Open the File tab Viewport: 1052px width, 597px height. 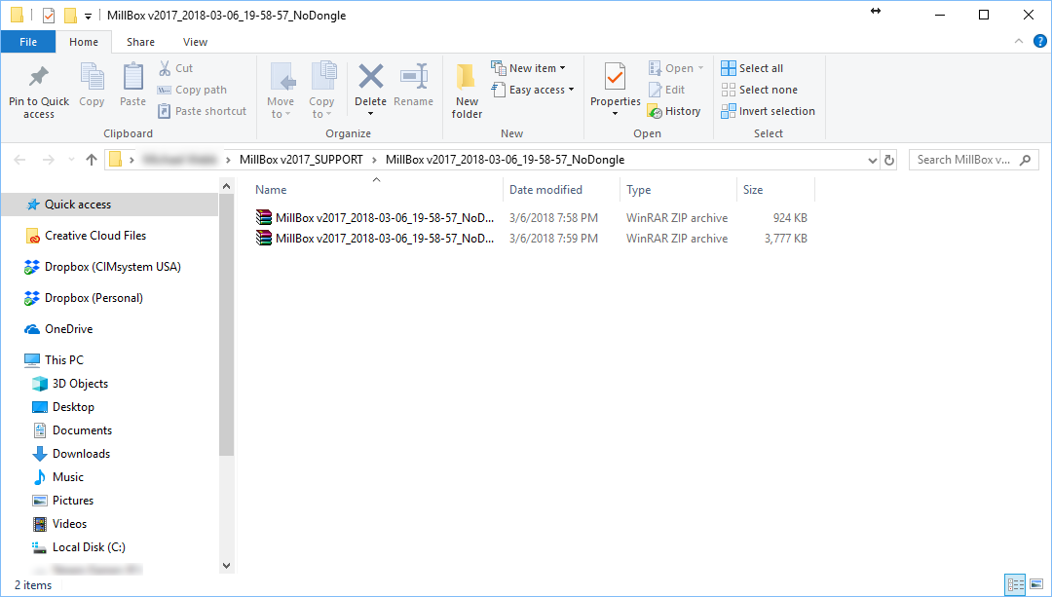(28, 42)
